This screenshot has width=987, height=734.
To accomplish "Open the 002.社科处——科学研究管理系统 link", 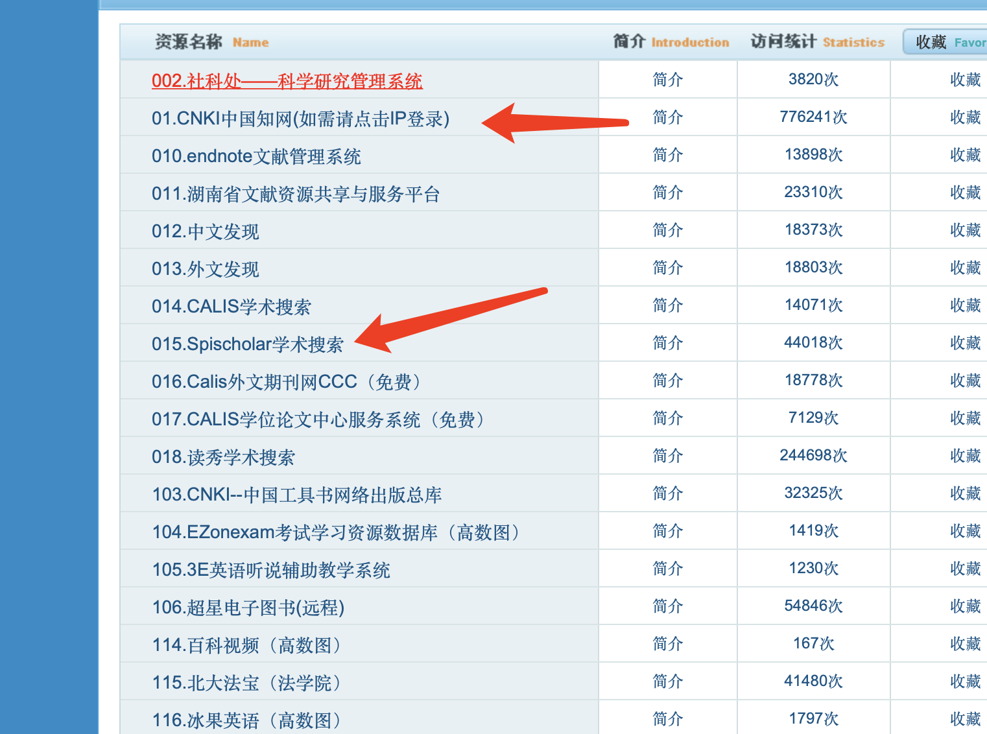I will coord(287,81).
